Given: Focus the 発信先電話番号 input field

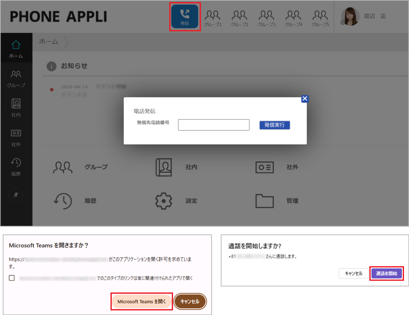Looking at the screenshot, I should tap(213, 125).
